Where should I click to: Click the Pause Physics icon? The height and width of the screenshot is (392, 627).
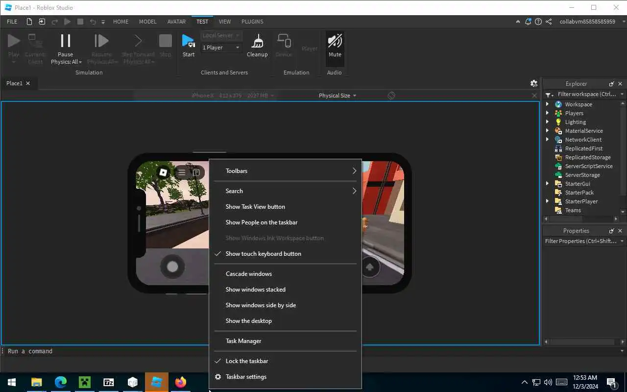pyautogui.click(x=65, y=41)
